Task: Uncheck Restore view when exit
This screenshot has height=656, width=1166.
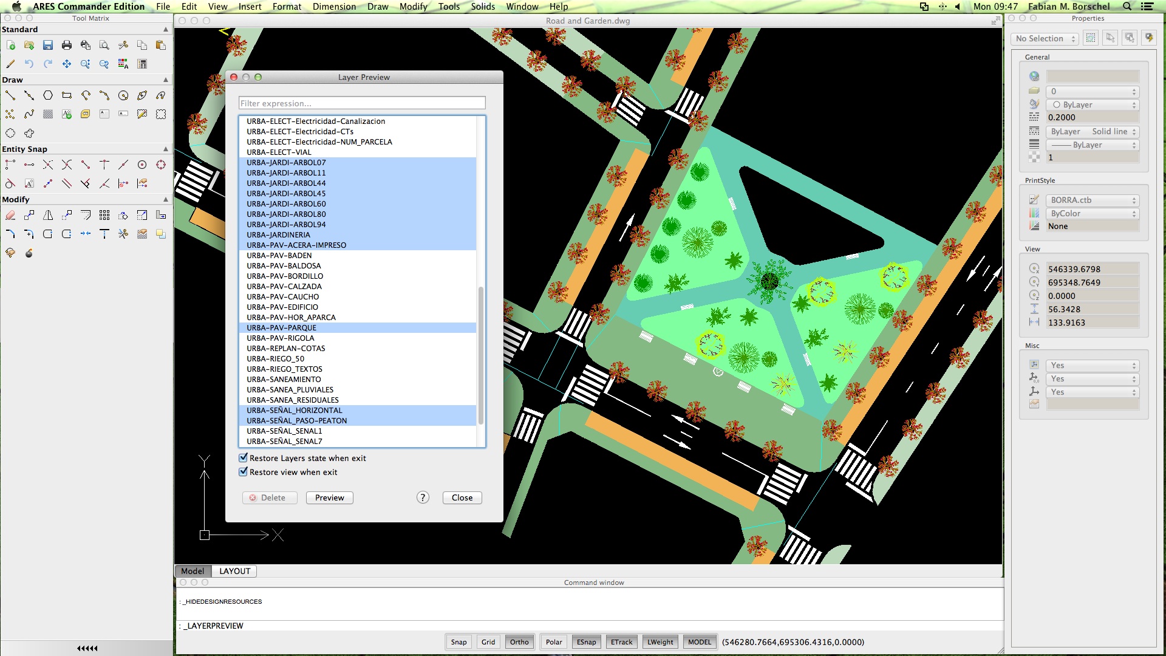Action: (244, 472)
